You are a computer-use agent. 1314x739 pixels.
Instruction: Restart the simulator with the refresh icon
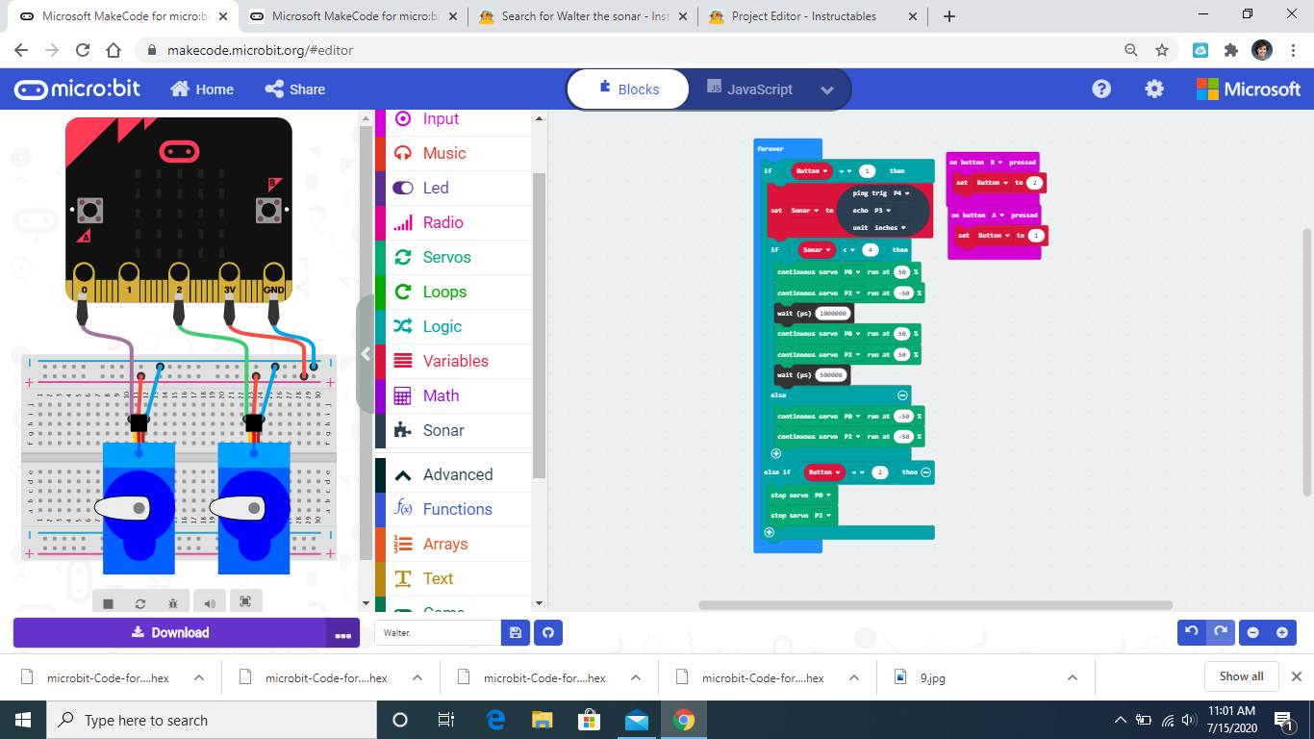coord(140,602)
